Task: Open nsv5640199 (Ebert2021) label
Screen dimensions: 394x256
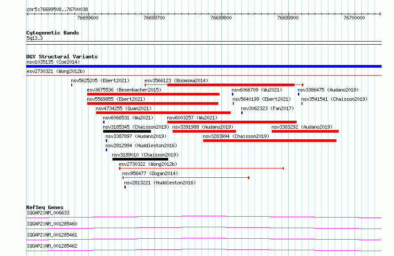Action: point(262,99)
